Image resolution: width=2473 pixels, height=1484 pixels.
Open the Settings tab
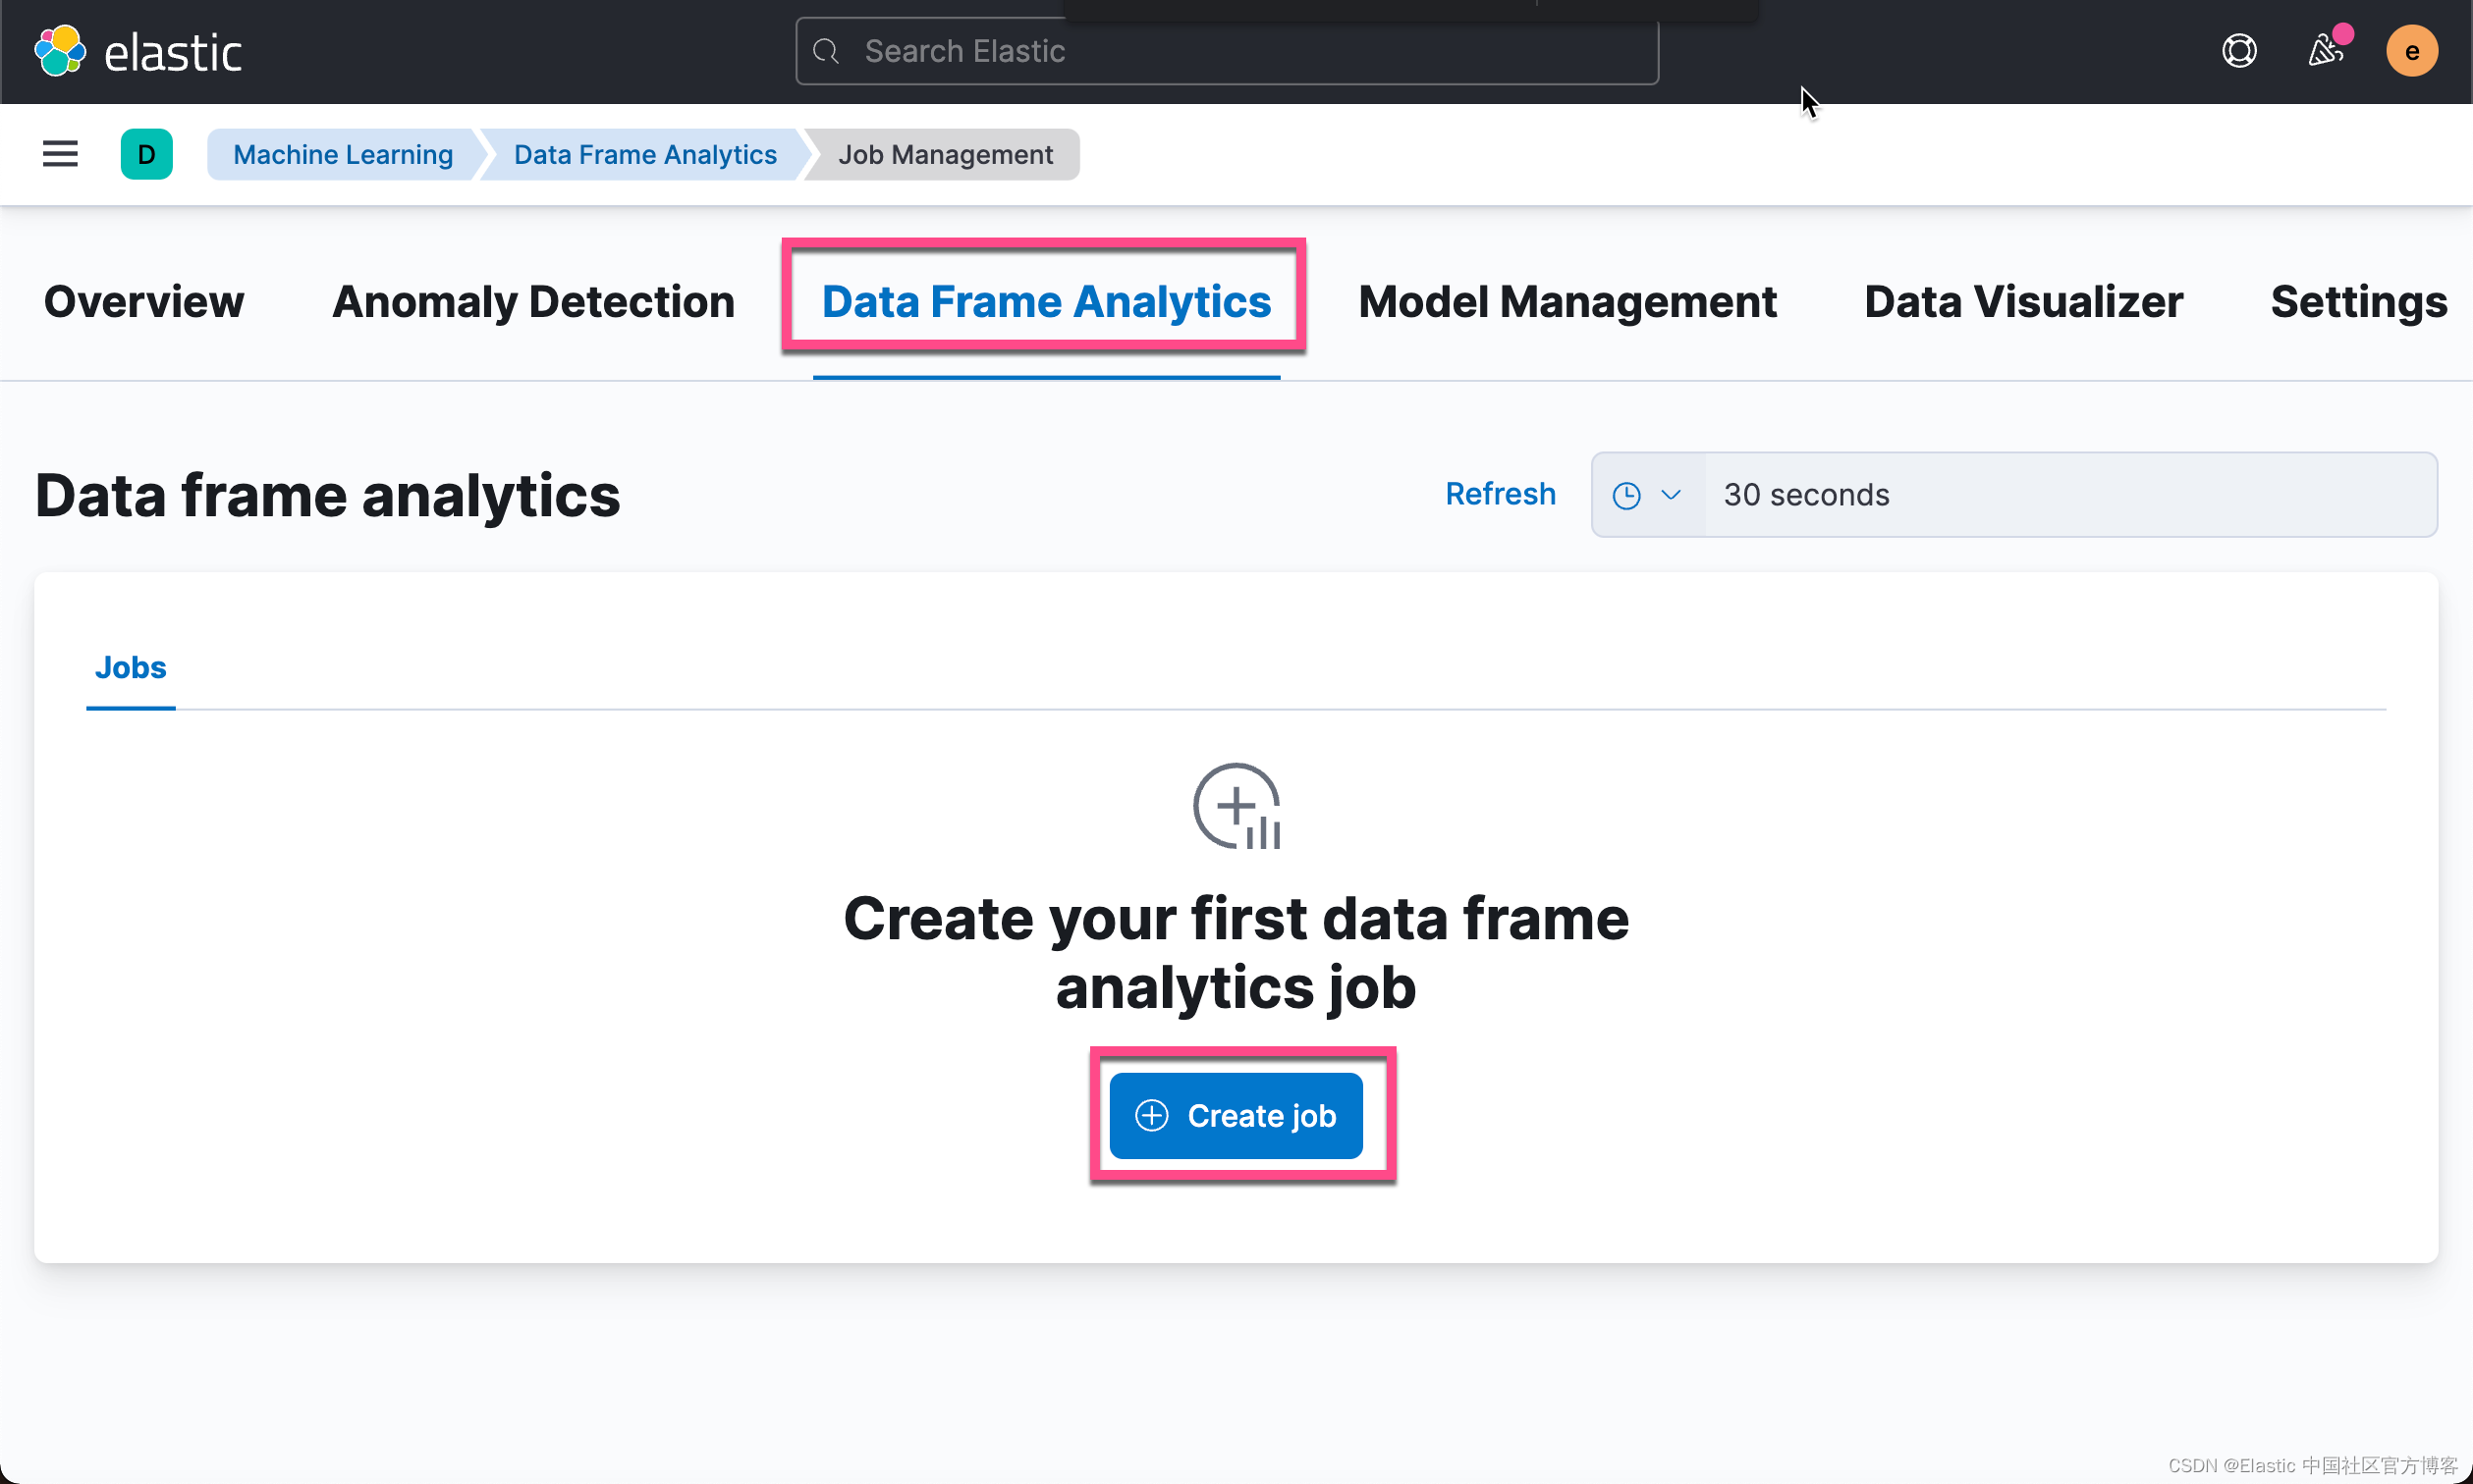[2358, 302]
